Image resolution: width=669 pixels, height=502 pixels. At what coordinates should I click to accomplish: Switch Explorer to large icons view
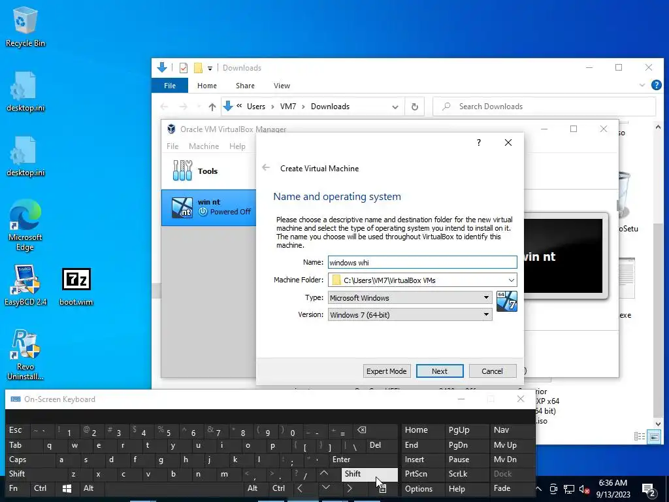click(x=654, y=436)
